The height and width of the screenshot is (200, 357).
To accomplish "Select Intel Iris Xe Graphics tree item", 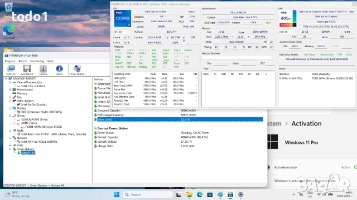I will coord(33,104).
